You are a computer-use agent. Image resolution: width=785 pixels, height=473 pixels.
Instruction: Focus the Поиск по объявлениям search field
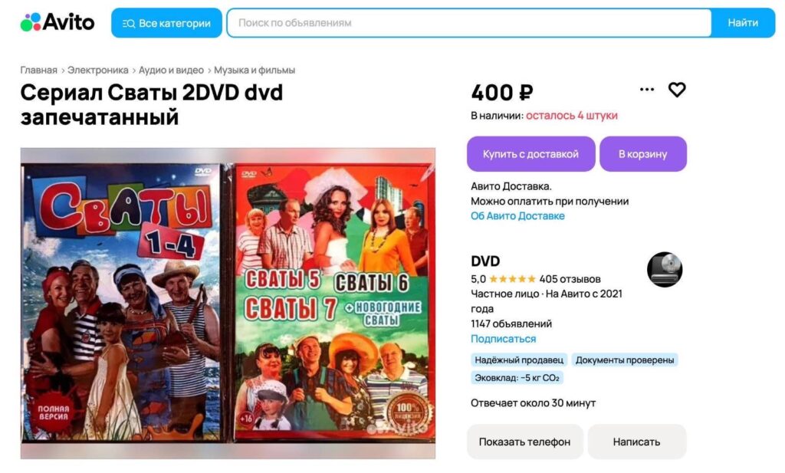pyautogui.click(x=469, y=22)
